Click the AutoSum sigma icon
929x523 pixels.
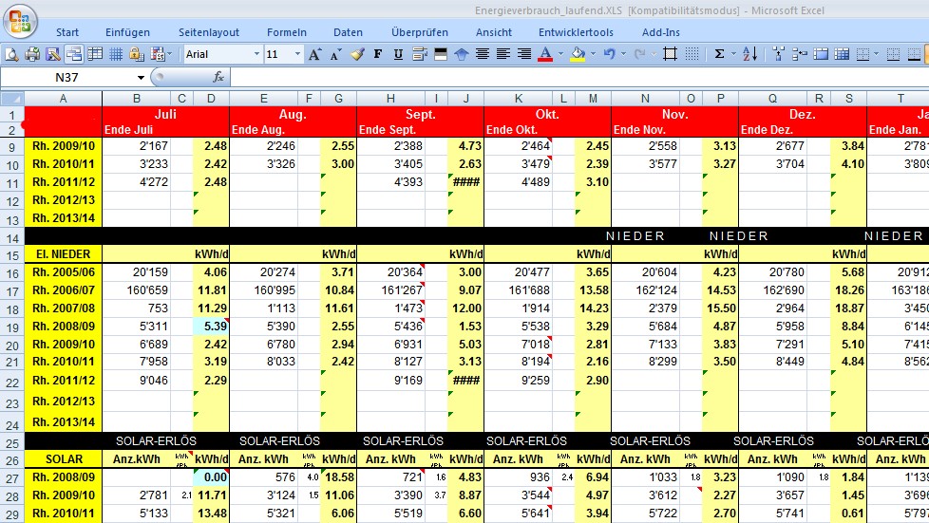click(719, 54)
